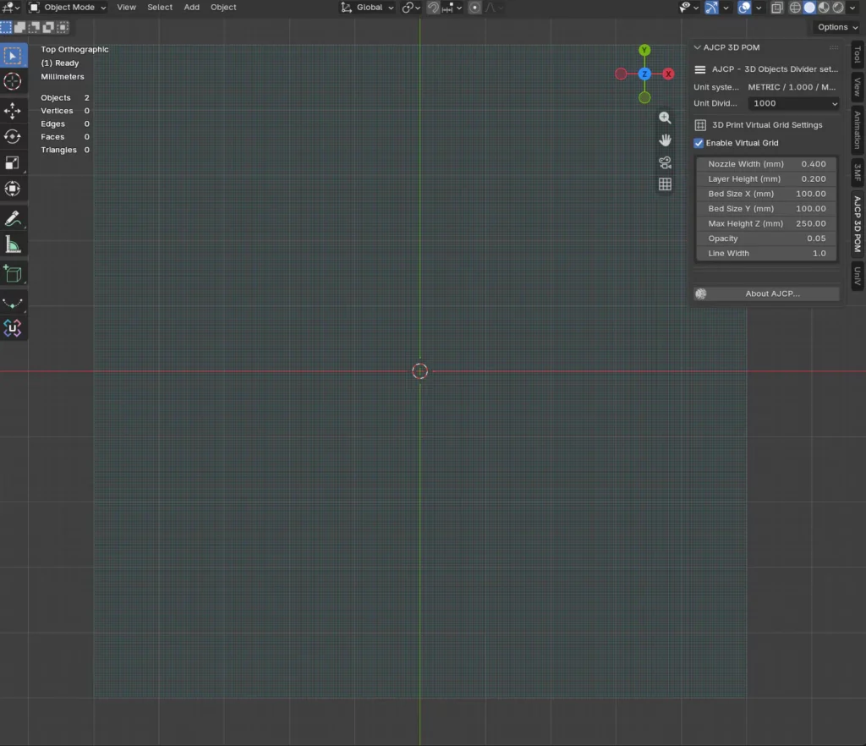Select the Measure ruler tool

tap(13, 244)
